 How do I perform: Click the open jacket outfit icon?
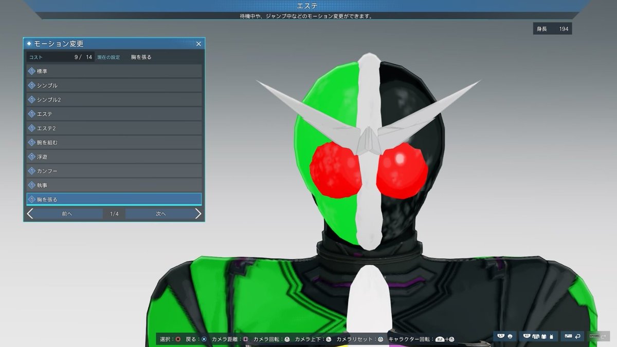(x=536, y=337)
